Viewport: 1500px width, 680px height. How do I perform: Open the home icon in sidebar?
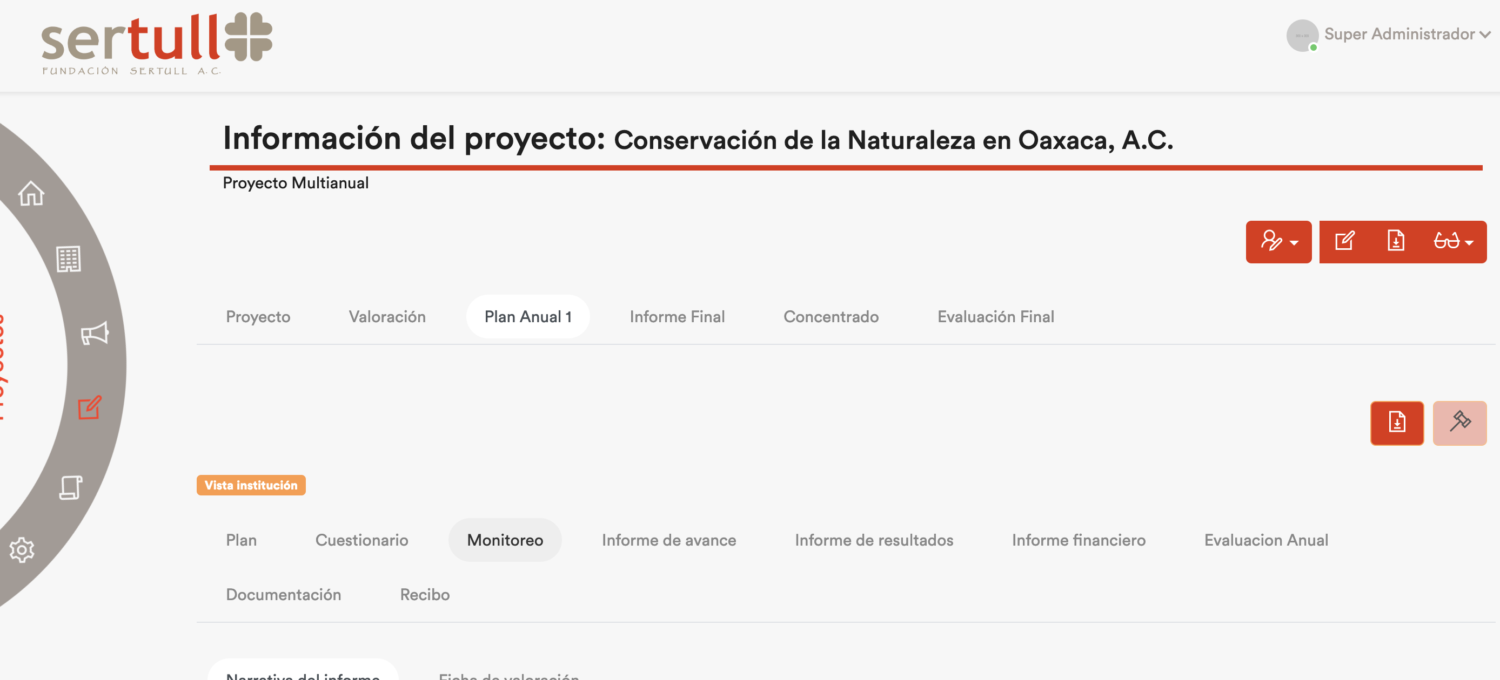31,194
